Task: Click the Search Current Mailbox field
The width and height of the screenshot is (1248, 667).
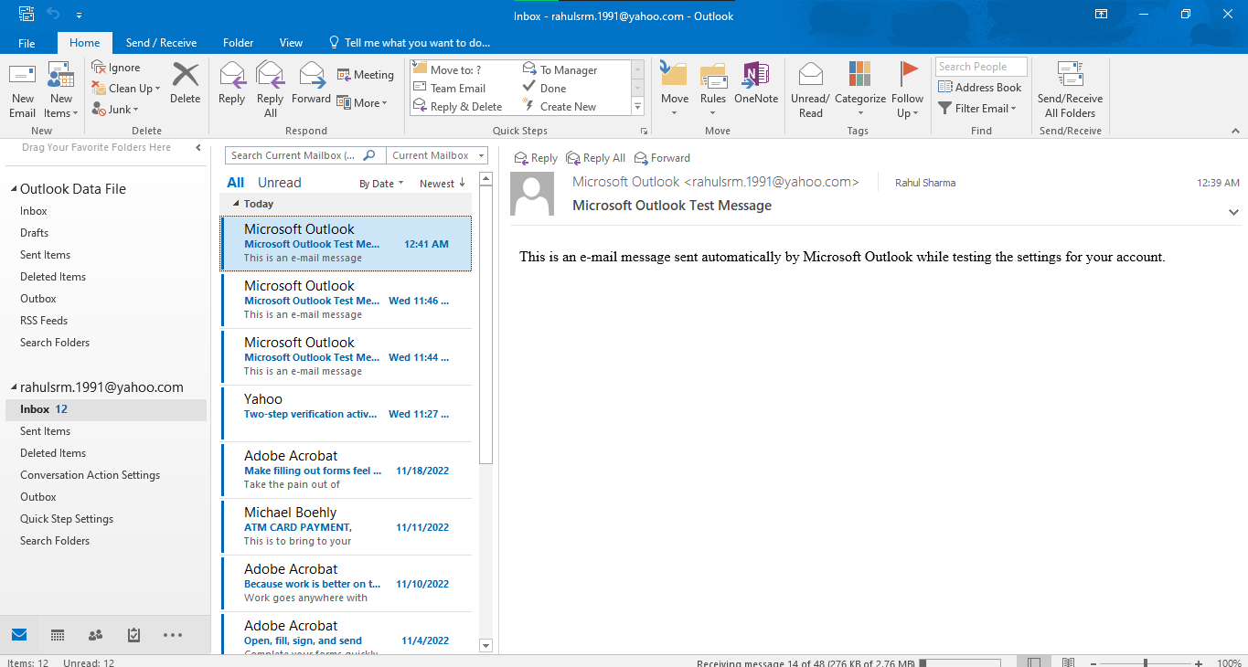Action: (305, 156)
